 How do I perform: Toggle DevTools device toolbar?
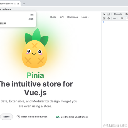pyautogui.click(x=108, y=14)
